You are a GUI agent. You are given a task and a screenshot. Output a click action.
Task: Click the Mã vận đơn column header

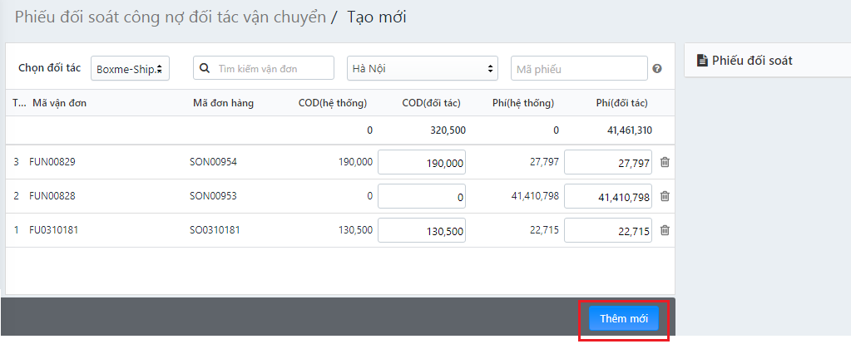pyautogui.click(x=59, y=103)
